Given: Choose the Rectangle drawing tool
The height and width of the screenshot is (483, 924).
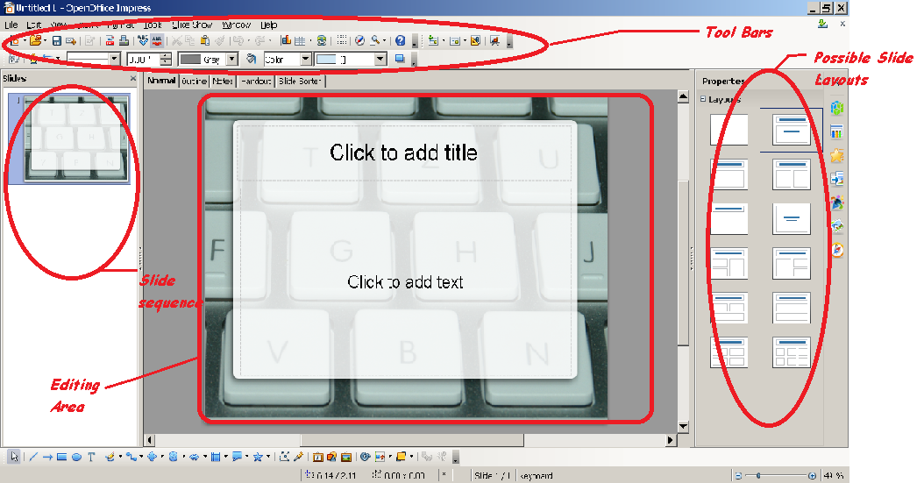Looking at the screenshot, I should point(62,457).
